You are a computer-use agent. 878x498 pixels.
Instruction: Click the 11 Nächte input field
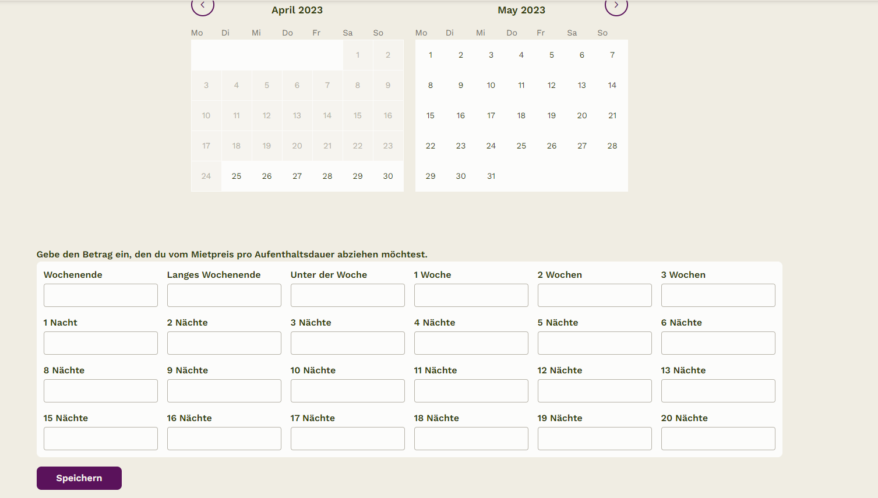pos(471,391)
